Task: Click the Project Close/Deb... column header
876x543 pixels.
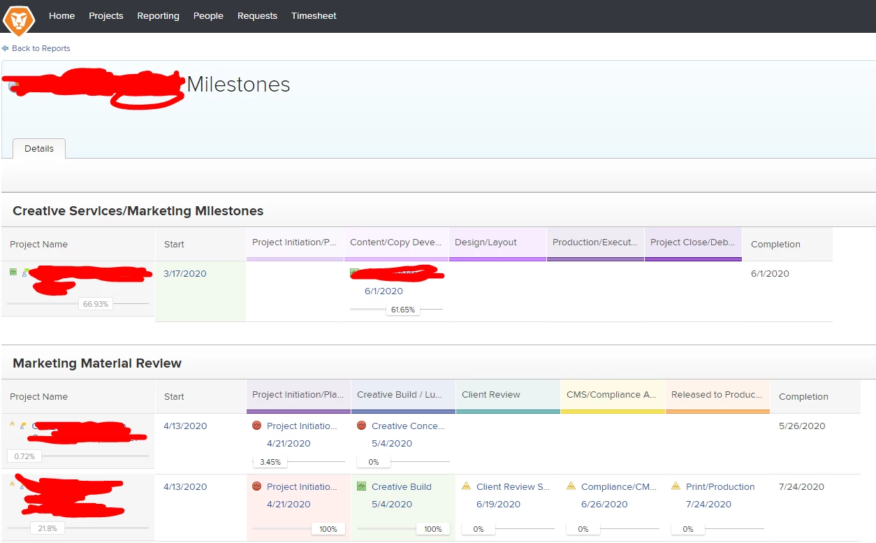Action: pos(693,244)
